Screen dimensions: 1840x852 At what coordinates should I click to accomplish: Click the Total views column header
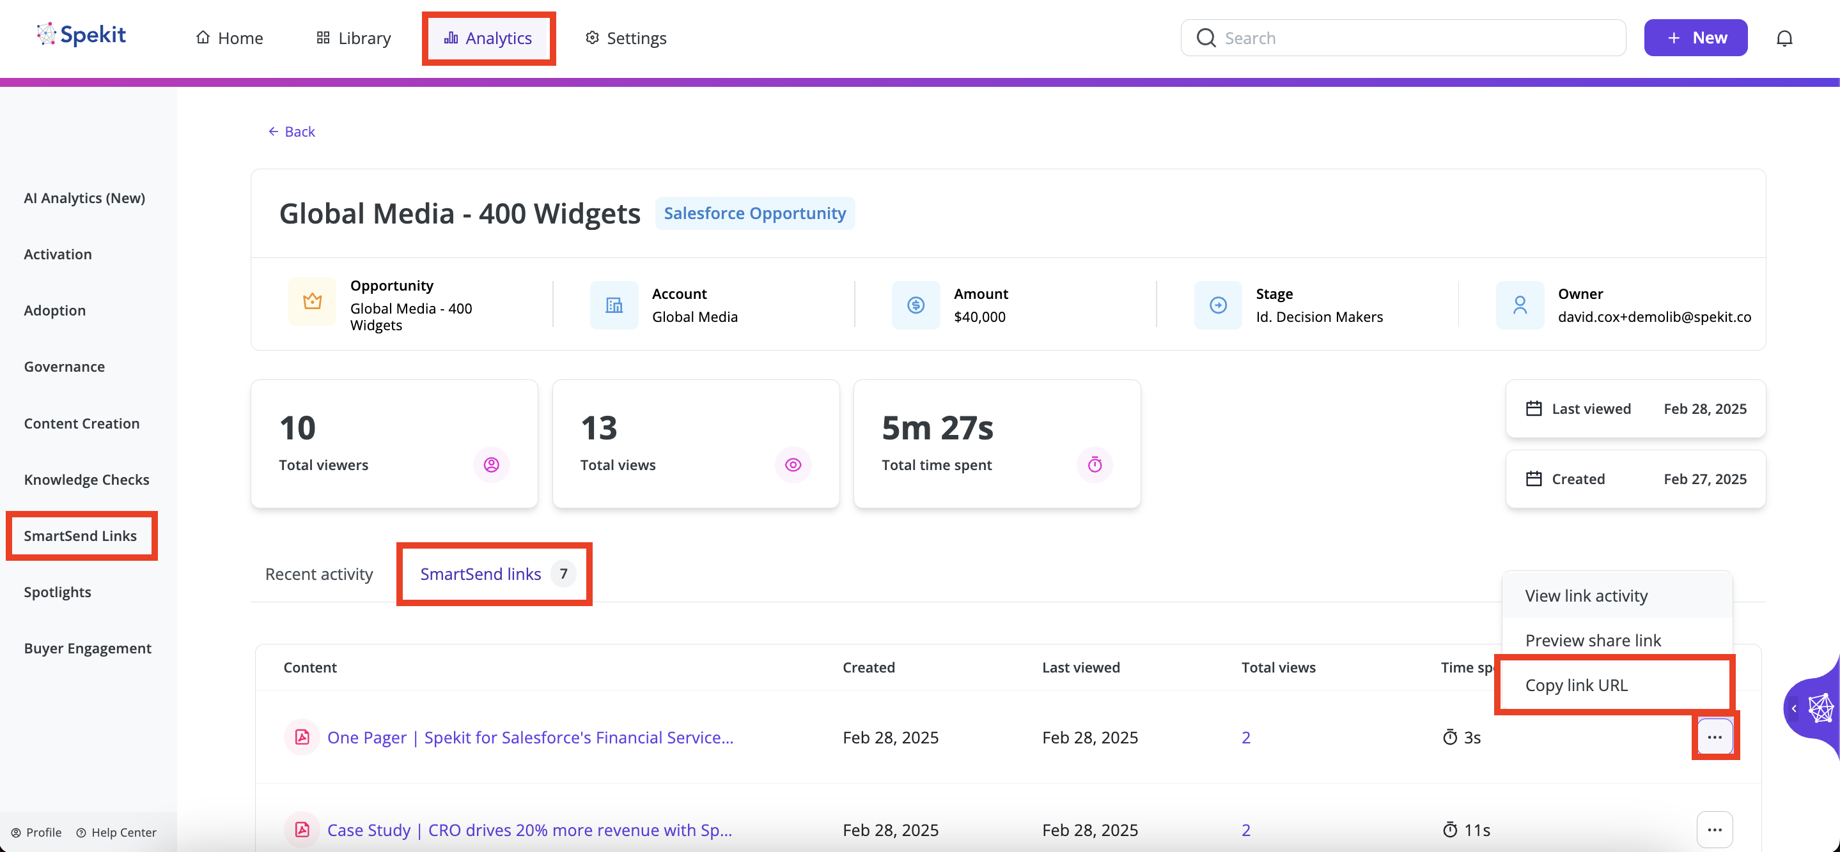pyautogui.click(x=1279, y=667)
